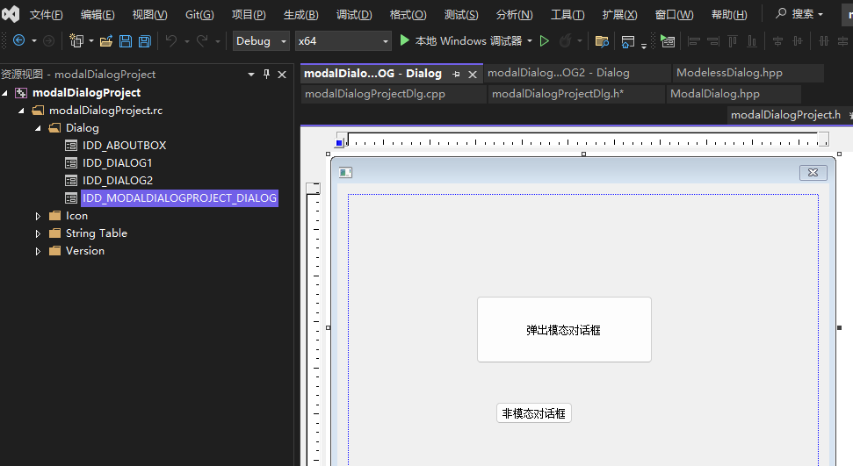Start debugging with the solid green play icon

point(404,40)
